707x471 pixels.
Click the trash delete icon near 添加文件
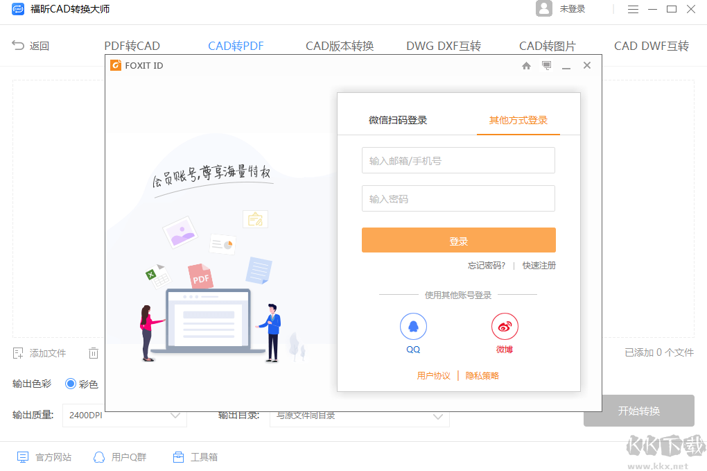(94, 353)
